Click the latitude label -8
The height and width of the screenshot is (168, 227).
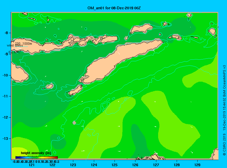[x=6, y=33]
